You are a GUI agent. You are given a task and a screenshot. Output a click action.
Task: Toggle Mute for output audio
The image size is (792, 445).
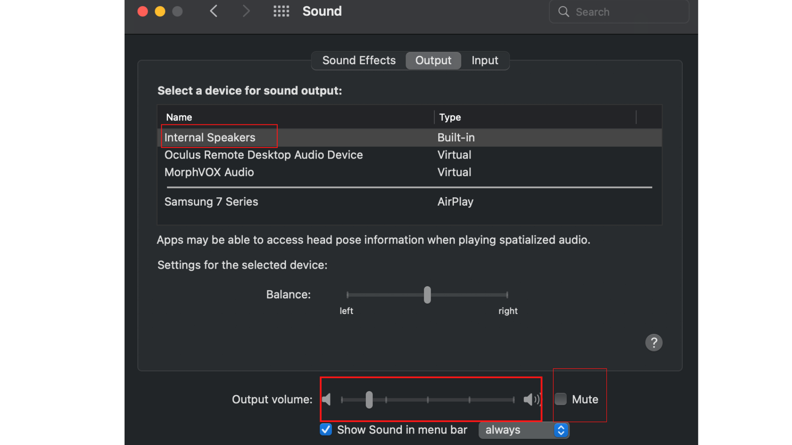(x=560, y=399)
